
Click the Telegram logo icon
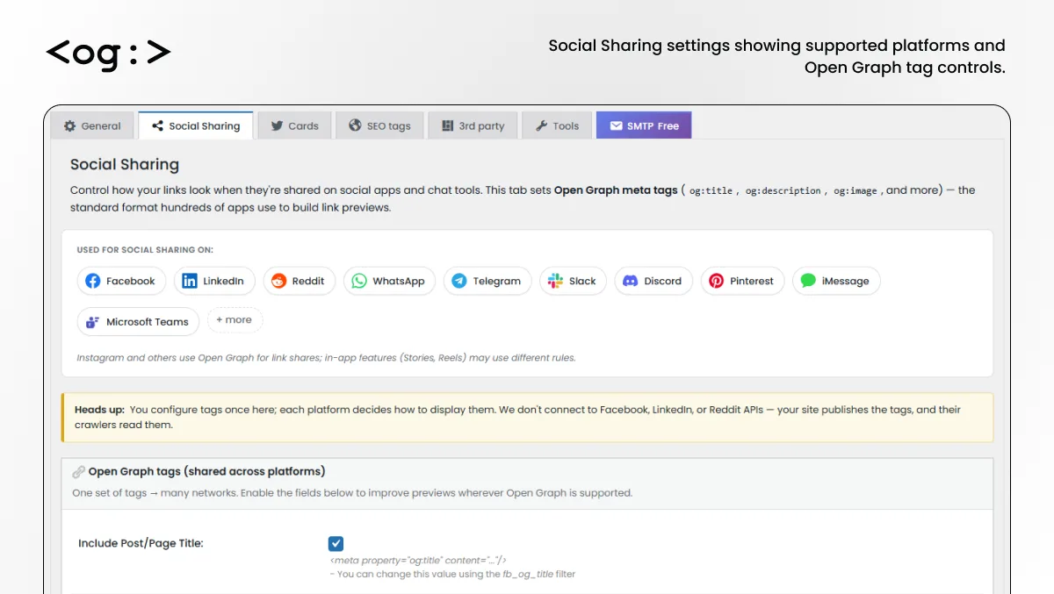pos(458,281)
